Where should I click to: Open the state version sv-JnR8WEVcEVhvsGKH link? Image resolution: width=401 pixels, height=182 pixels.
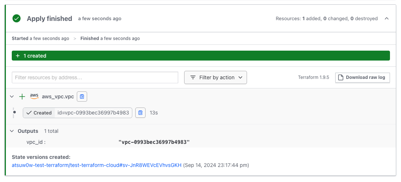97,165
